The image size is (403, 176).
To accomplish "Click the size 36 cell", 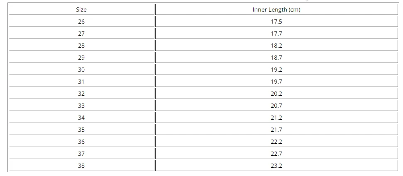I will pyautogui.click(x=81, y=142).
